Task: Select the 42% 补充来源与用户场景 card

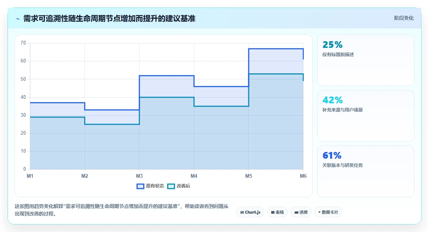Action: coord(365,116)
